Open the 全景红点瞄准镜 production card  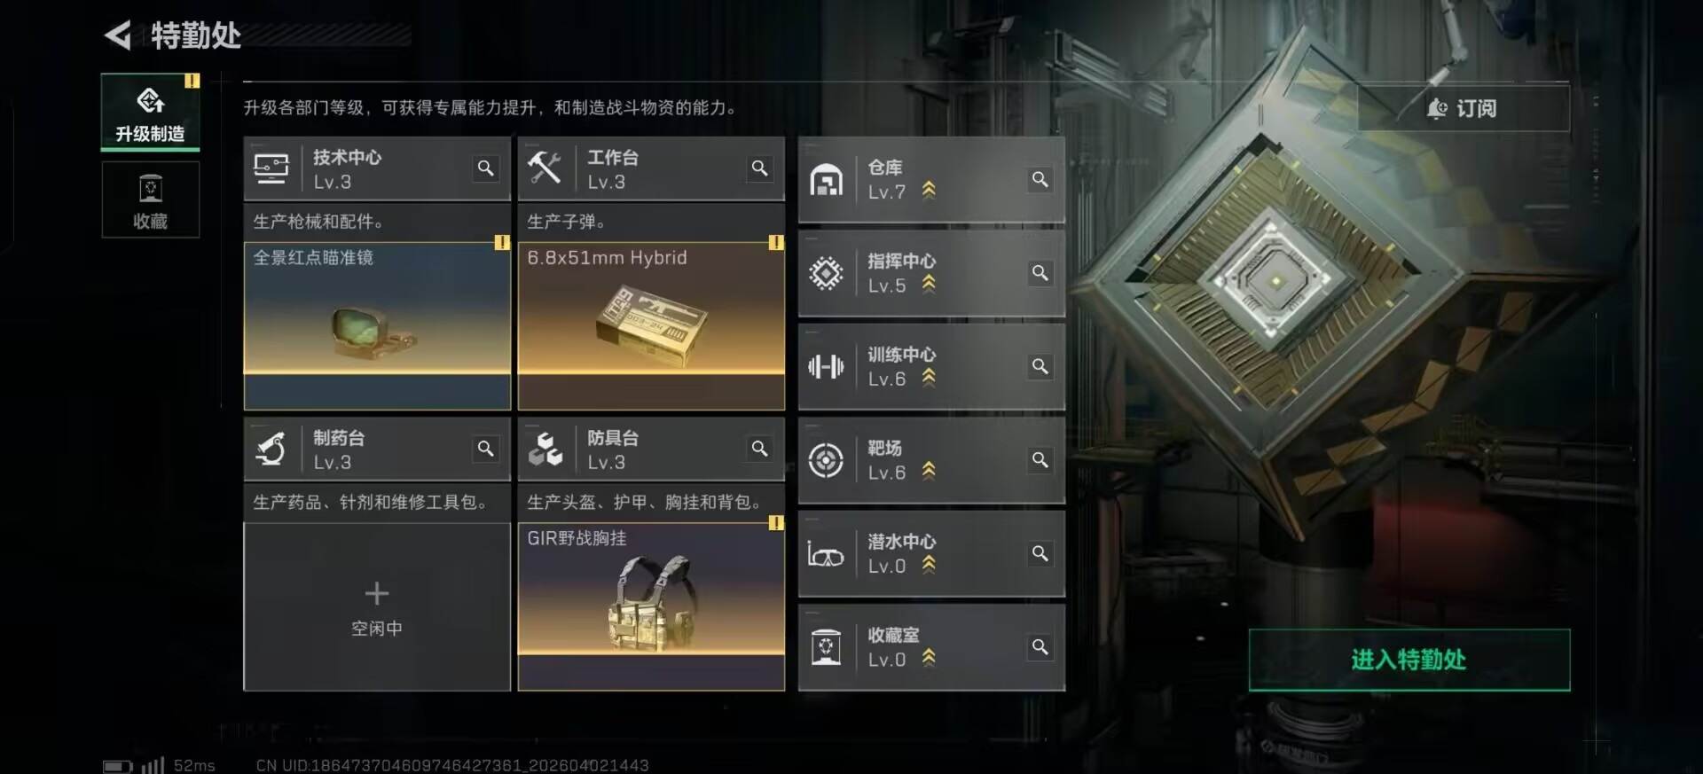377,325
